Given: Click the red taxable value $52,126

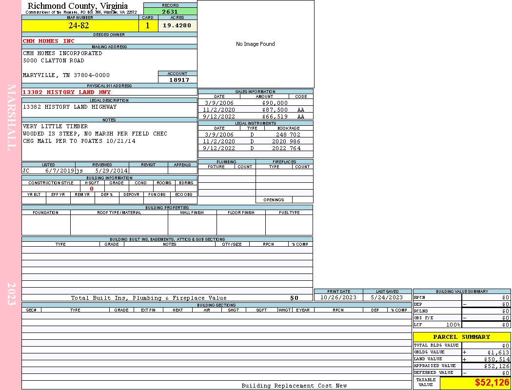Looking at the screenshot, I should (x=492, y=383).
